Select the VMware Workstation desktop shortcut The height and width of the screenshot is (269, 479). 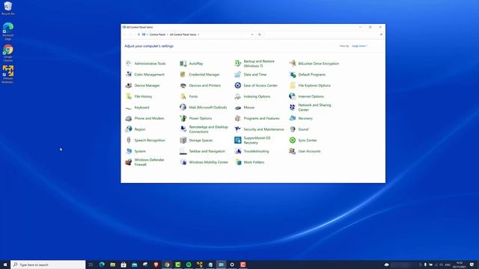point(8,75)
